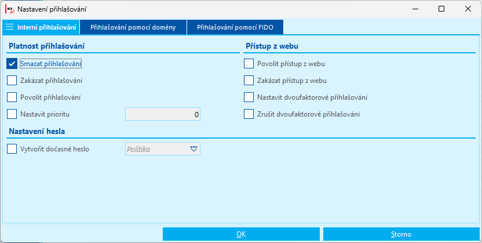
Task: Uncheck the Smazat přihlašování checkbox
Action: [12, 64]
